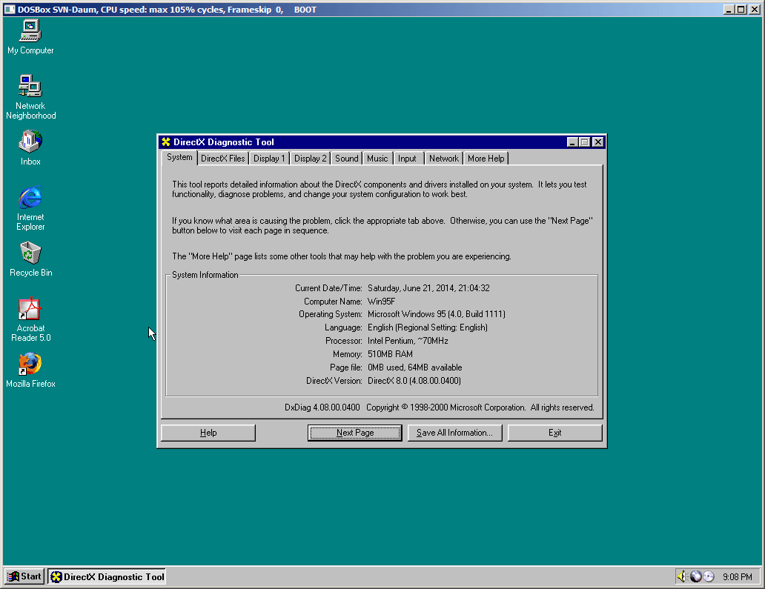This screenshot has width=765, height=589.
Task: Click the 'Language:' label
Action: pyautogui.click(x=343, y=327)
